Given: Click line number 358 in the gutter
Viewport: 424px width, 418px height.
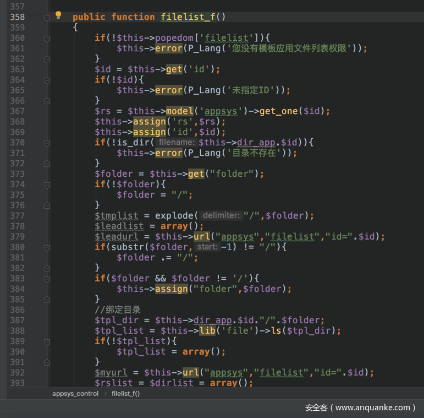Looking at the screenshot, I should [17, 17].
